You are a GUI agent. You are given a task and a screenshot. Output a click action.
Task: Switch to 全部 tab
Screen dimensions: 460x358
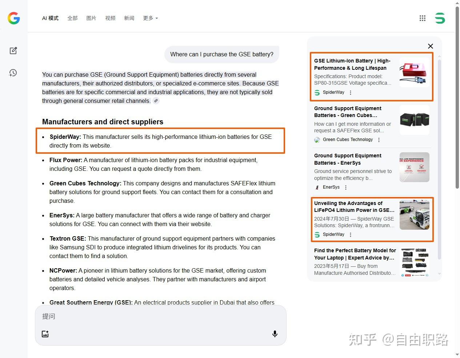coord(72,18)
